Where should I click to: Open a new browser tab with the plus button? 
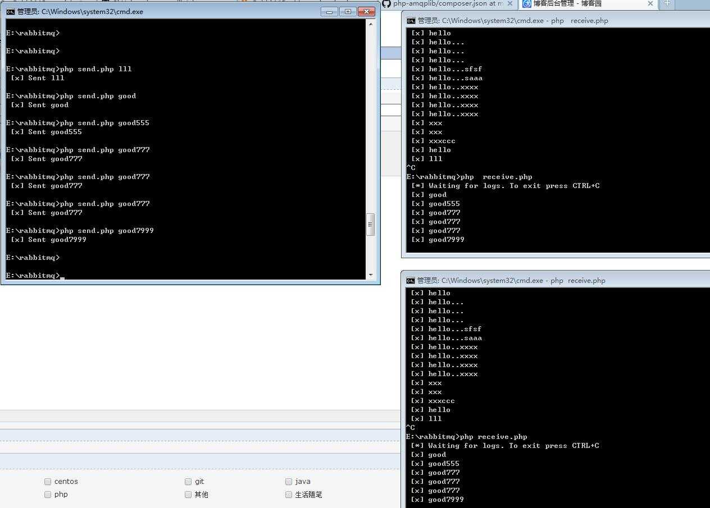pos(667,3)
